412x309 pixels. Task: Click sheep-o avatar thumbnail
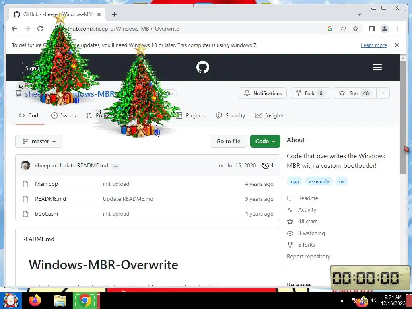(25, 165)
